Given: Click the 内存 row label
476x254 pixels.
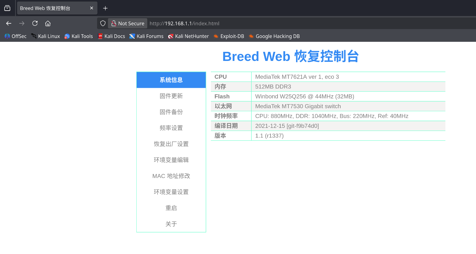Looking at the screenshot, I should coord(220,87).
